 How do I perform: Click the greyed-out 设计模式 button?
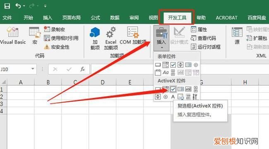pos(179,36)
